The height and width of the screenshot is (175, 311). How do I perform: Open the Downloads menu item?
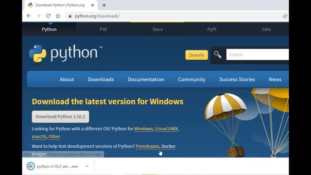(101, 79)
